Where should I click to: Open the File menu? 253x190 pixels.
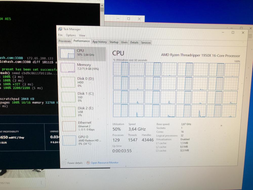[x=60, y=35]
